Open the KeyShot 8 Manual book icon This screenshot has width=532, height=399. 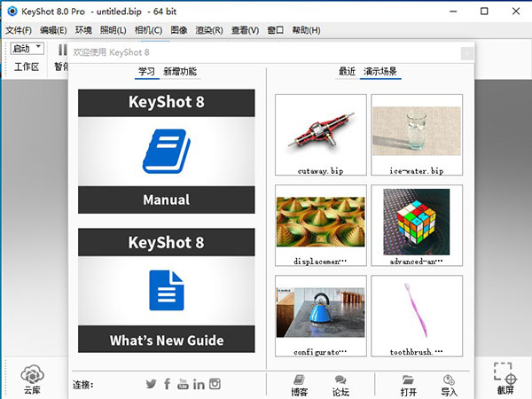[167, 151]
